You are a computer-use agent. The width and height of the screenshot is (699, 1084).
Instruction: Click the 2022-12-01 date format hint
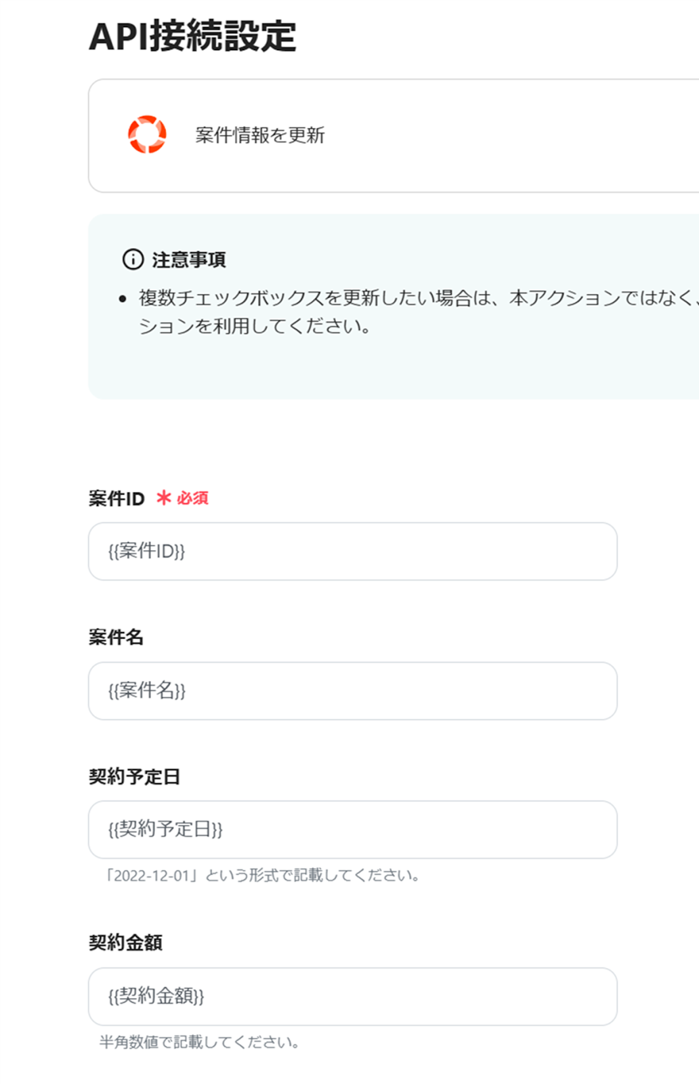(x=262, y=875)
